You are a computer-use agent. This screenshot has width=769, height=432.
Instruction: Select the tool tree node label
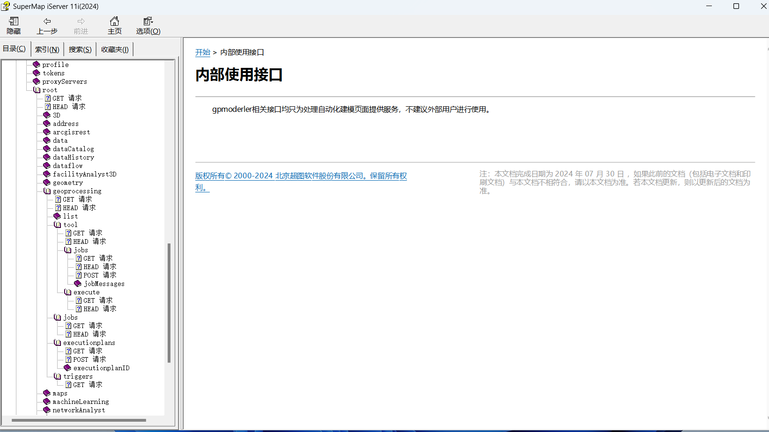tap(70, 225)
